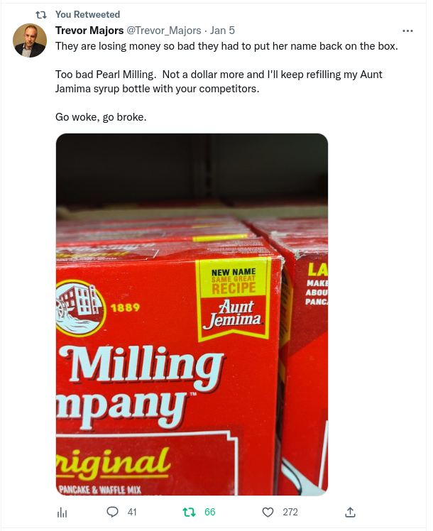433x531 pixels.
Task: Click the 272 likes count
Action: (x=290, y=512)
